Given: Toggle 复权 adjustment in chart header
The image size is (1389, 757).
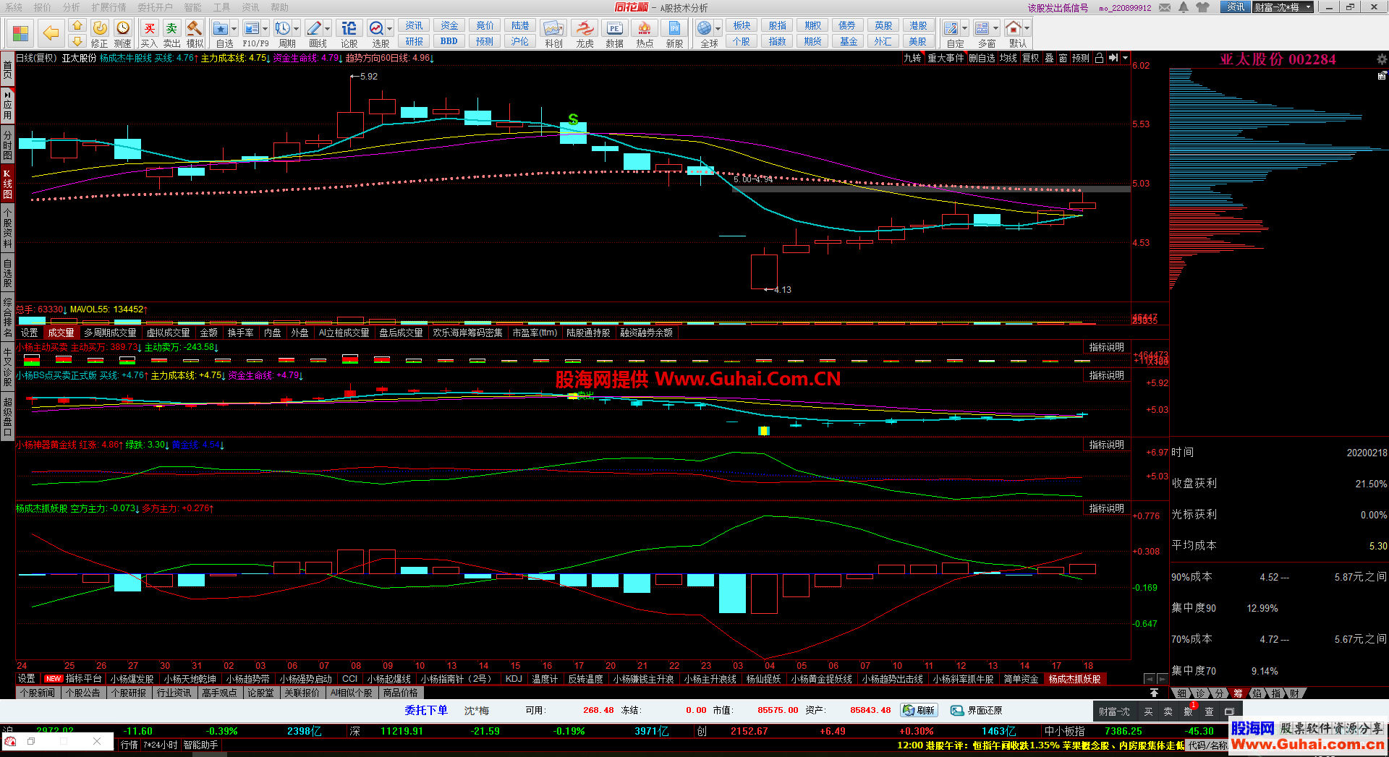Looking at the screenshot, I should point(1030,58).
